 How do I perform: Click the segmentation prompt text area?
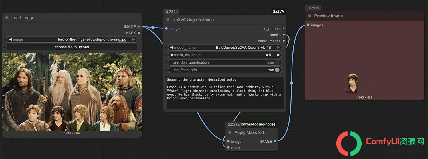point(225,93)
